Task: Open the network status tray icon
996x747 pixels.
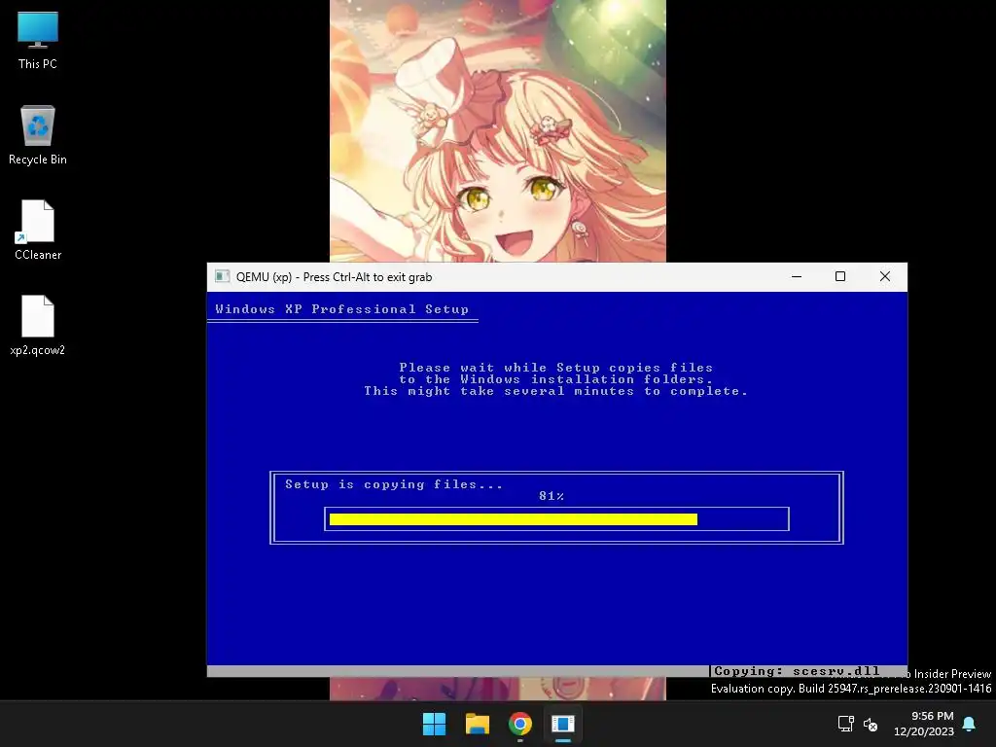Action: (x=846, y=724)
